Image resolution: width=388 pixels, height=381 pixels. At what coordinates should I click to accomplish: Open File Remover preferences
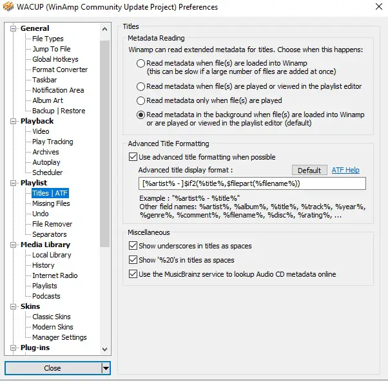click(52, 224)
